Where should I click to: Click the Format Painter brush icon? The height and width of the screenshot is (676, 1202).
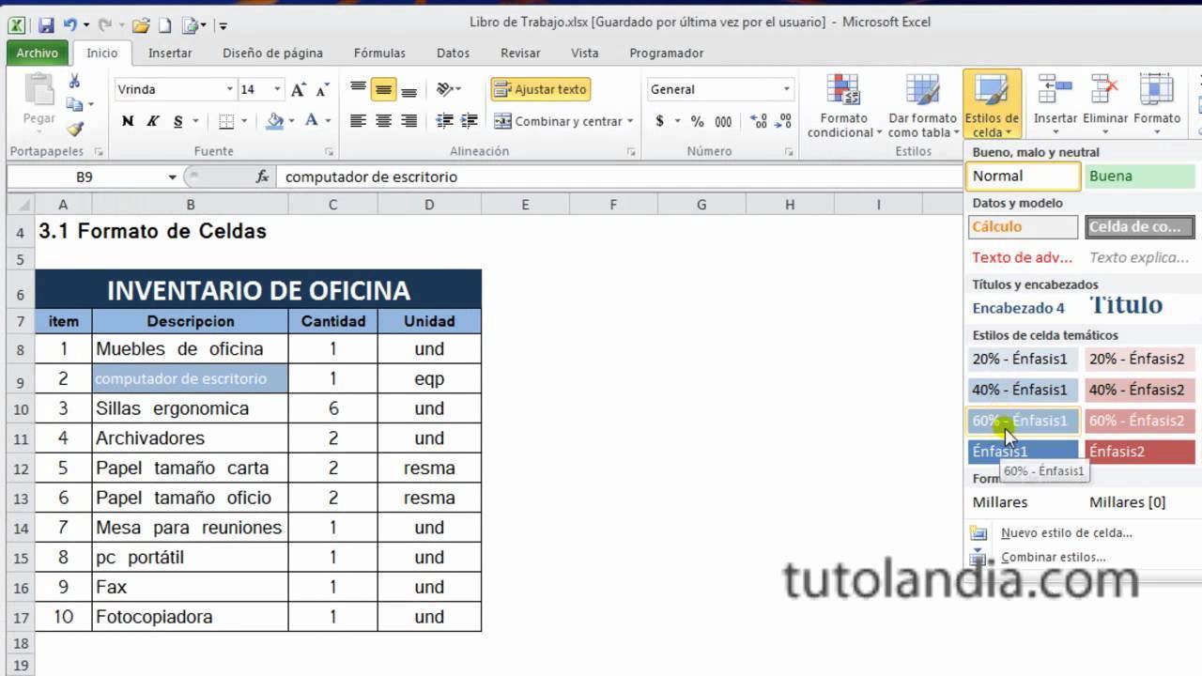[x=74, y=129]
